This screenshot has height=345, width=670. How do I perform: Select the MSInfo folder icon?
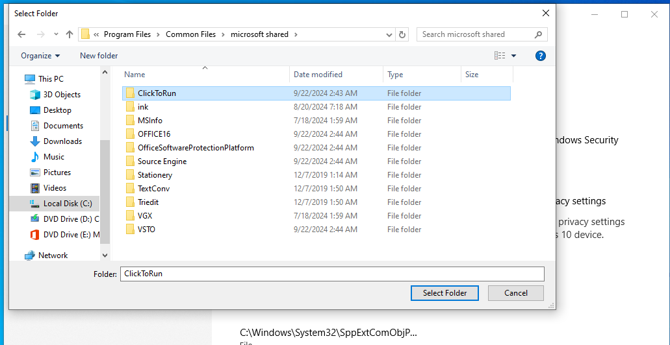tap(131, 121)
